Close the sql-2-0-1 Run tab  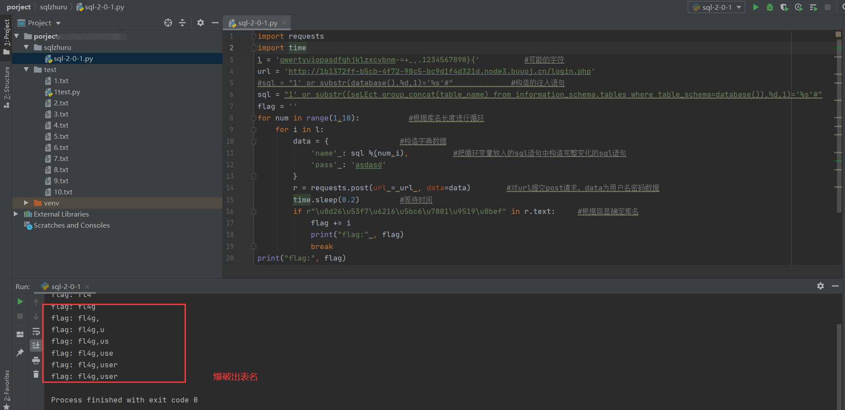coord(87,287)
